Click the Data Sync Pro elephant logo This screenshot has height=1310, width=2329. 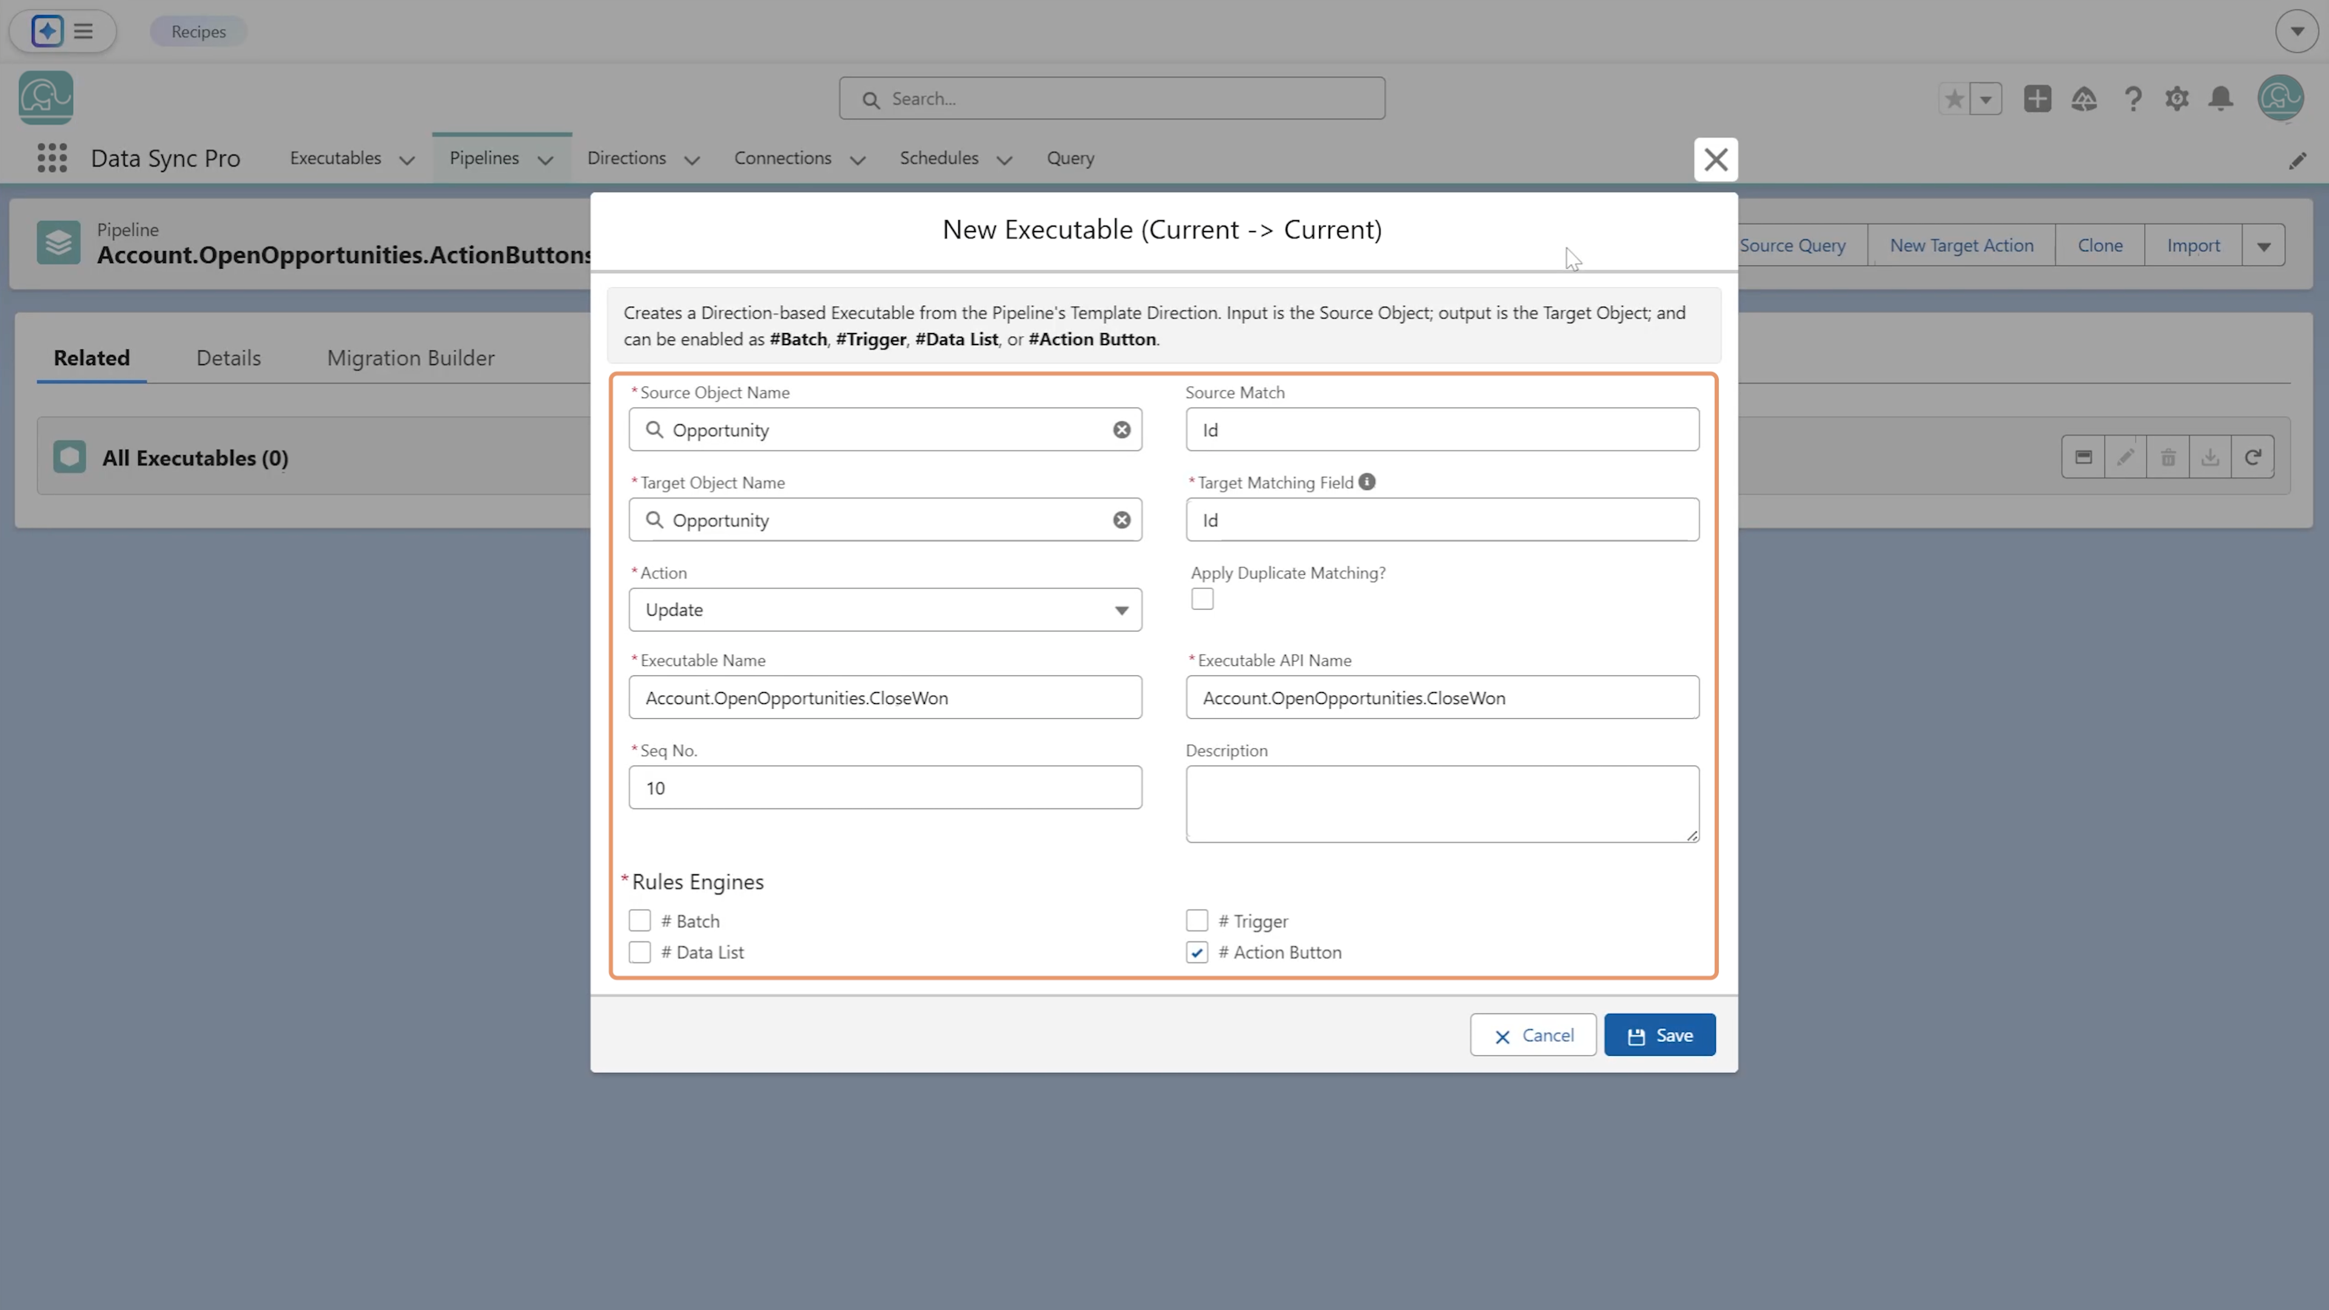coord(46,98)
